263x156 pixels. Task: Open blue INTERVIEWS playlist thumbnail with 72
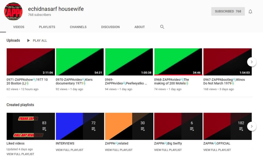pyautogui.click(x=80, y=126)
